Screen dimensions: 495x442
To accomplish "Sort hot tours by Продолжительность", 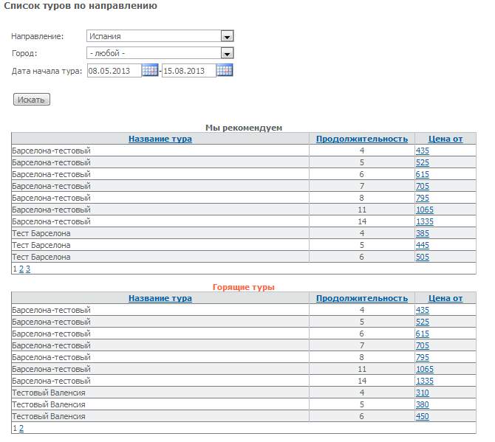I will [361, 298].
